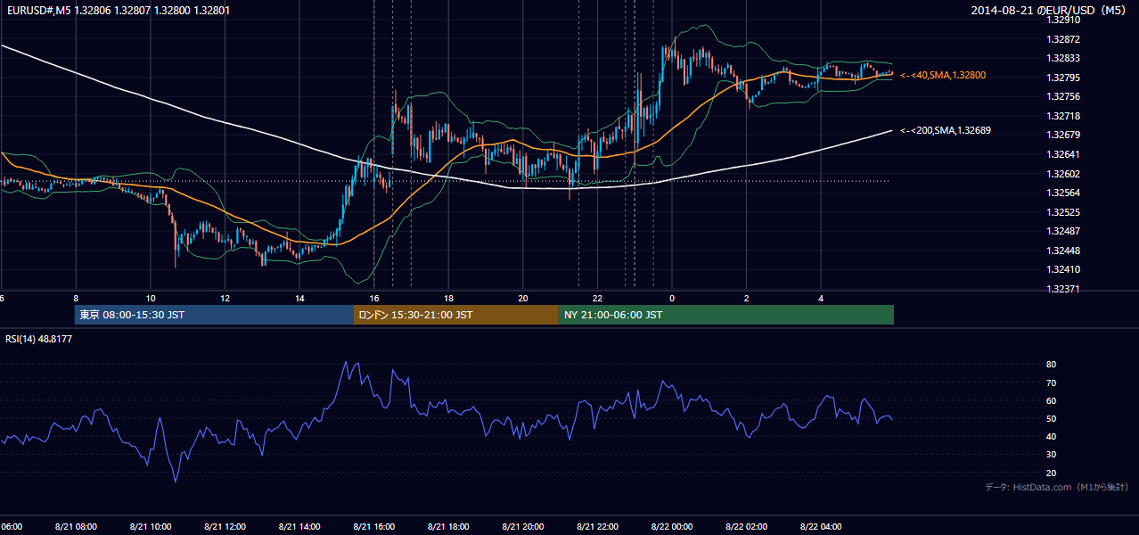Click the 8/21 22:00 time axis label
This screenshot has height=535, width=1139.
pyautogui.click(x=597, y=526)
